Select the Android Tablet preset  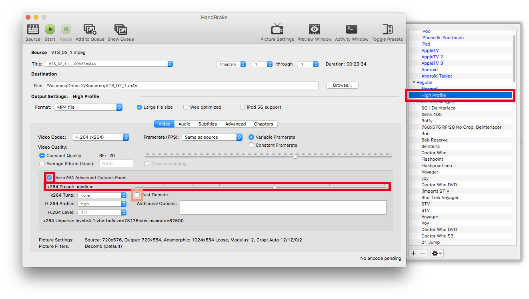pyautogui.click(x=437, y=76)
